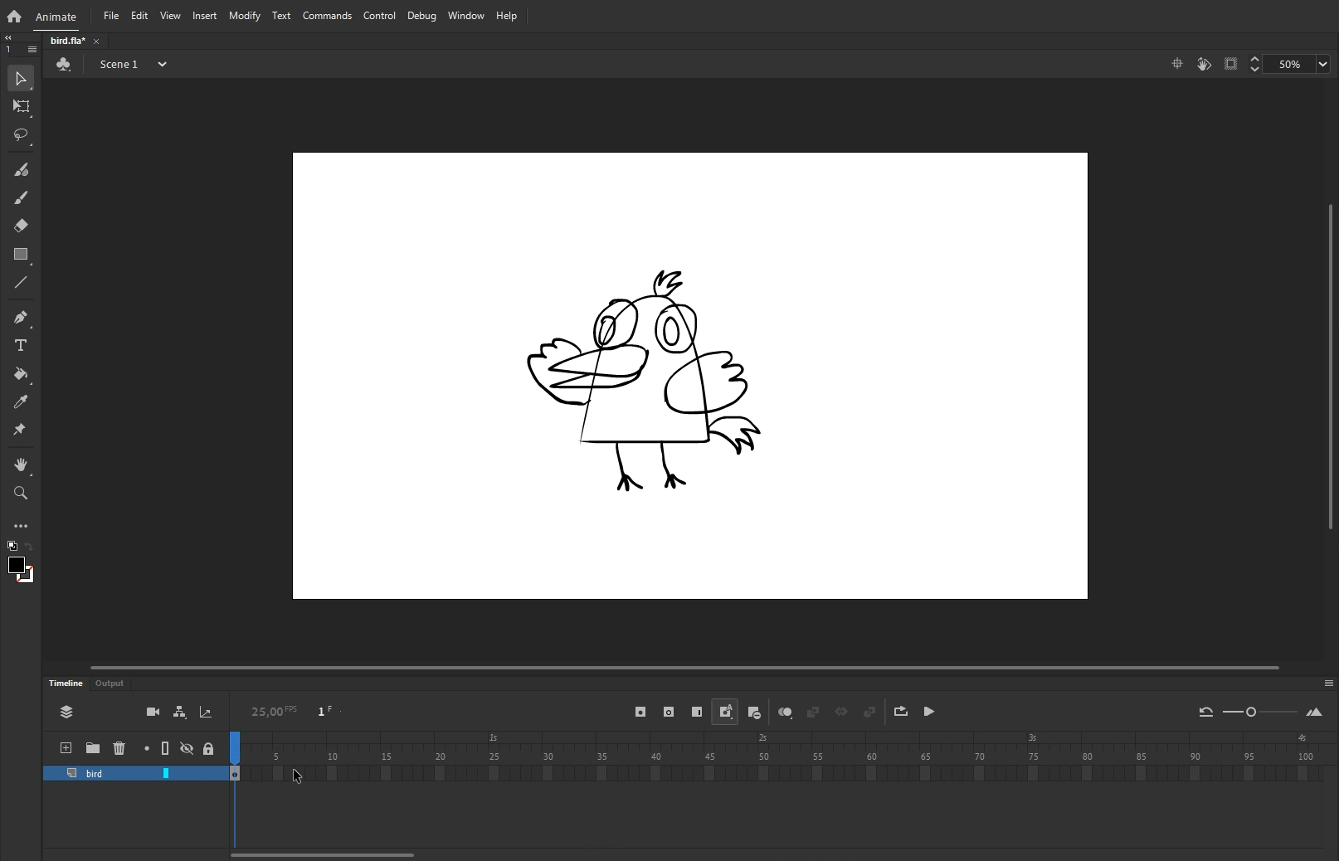Viewport: 1339px width, 861px height.
Task: Swap the stroke and fill colors
Action: click(29, 547)
